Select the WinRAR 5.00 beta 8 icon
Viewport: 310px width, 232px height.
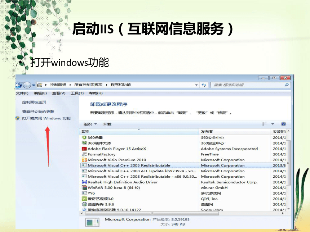point(84,187)
